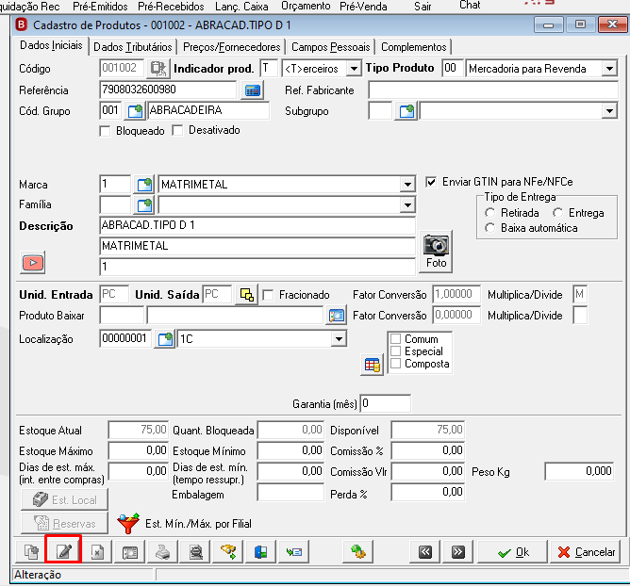The image size is (630, 587).
Task: Click the Produto Baixar search icon
Action: (337, 316)
